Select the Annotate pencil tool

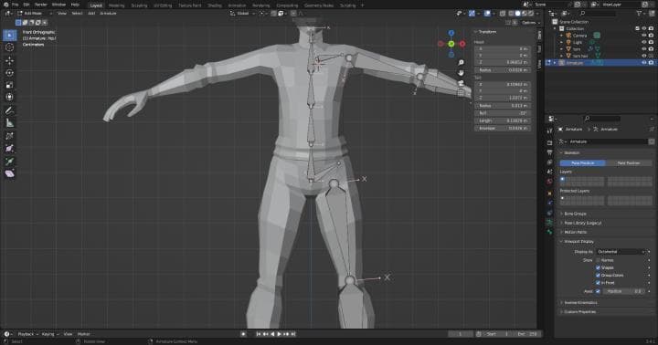(x=9, y=110)
